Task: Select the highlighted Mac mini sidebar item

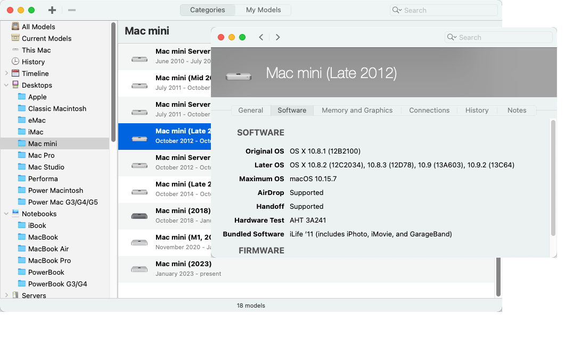Action: click(55, 143)
